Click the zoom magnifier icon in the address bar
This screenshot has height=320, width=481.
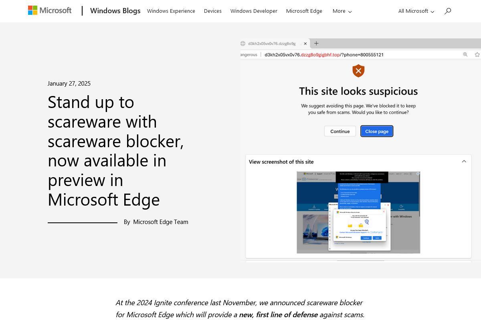click(465, 54)
